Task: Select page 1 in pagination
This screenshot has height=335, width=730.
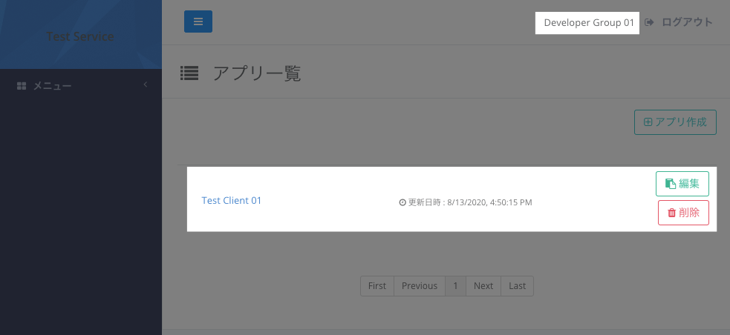Action: coord(455,286)
